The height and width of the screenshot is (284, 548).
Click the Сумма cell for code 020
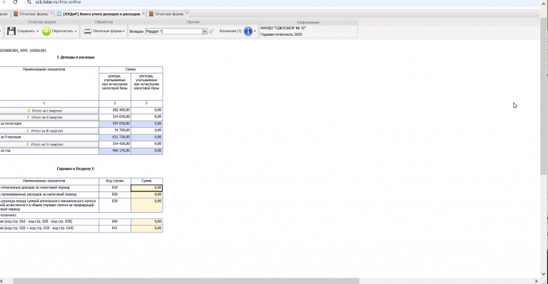click(x=147, y=195)
